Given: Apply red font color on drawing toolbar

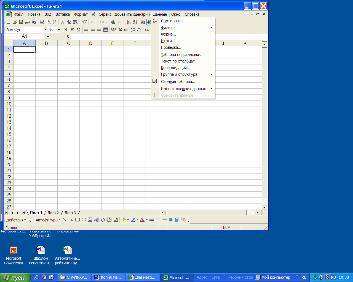Looking at the screenshot, I should 142,220.
